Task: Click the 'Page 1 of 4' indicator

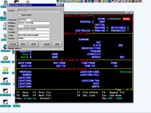Action: 124,89
